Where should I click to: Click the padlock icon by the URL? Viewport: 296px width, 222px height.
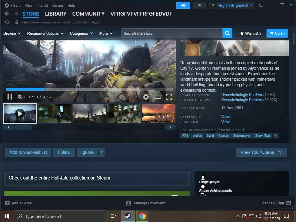[x=16, y=22]
